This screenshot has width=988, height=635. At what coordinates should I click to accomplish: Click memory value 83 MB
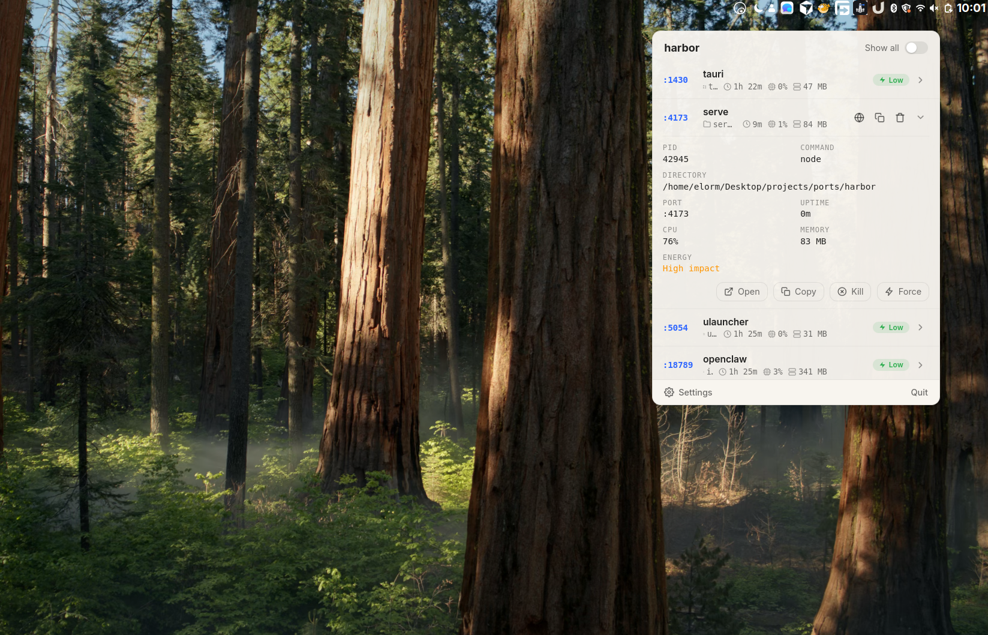click(813, 241)
